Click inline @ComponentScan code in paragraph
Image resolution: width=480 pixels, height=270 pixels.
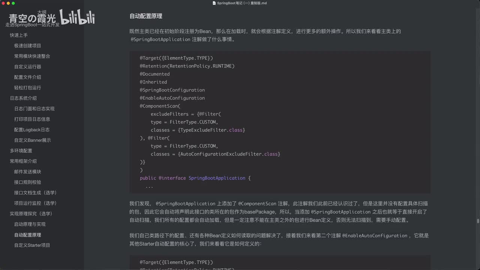tap(257, 204)
